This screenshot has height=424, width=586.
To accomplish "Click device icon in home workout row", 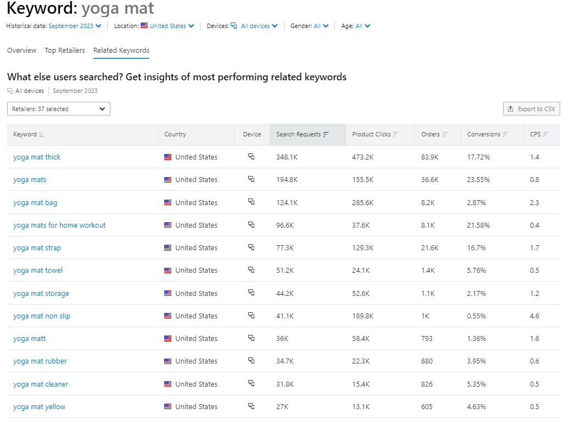I will coord(252,224).
